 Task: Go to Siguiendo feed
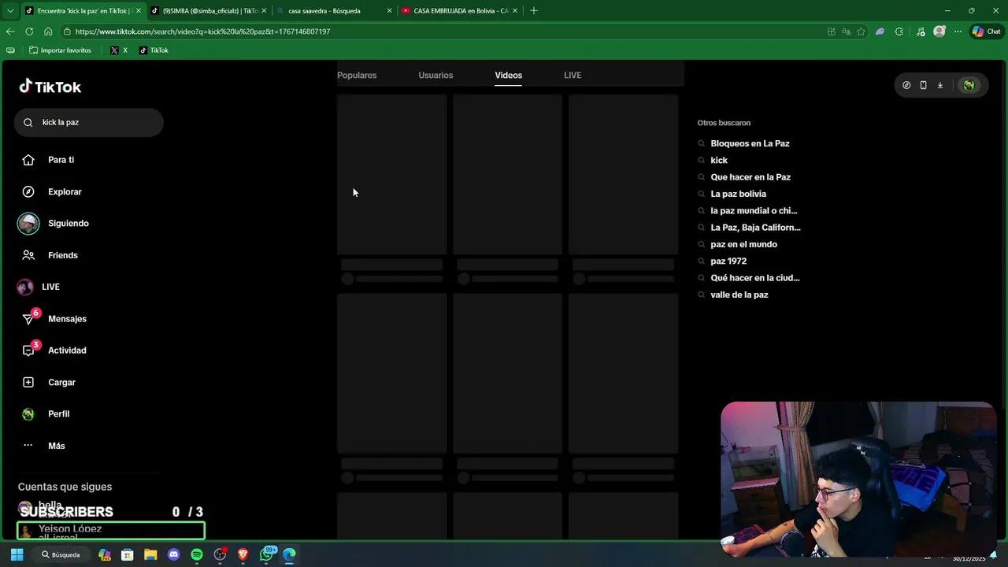coord(68,224)
